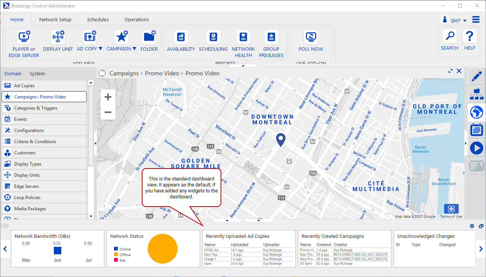Click the play preview icon

pos(476,148)
